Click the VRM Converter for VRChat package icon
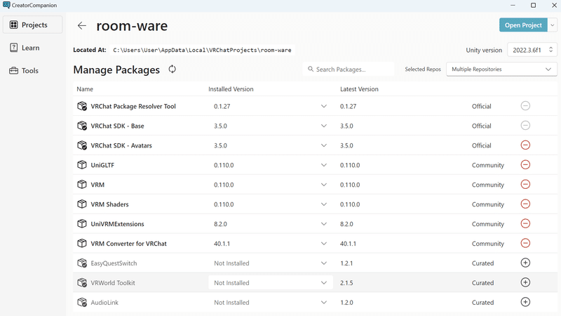The image size is (561, 316). click(x=82, y=243)
